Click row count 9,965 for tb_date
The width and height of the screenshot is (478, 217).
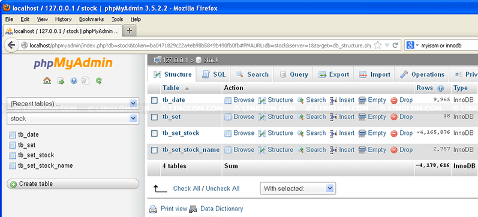(x=441, y=100)
